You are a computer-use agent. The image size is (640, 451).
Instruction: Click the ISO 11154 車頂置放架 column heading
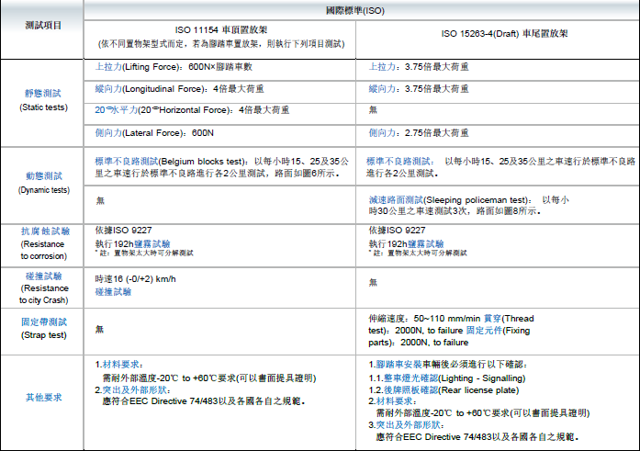pyautogui.click(x=225, y=30)
